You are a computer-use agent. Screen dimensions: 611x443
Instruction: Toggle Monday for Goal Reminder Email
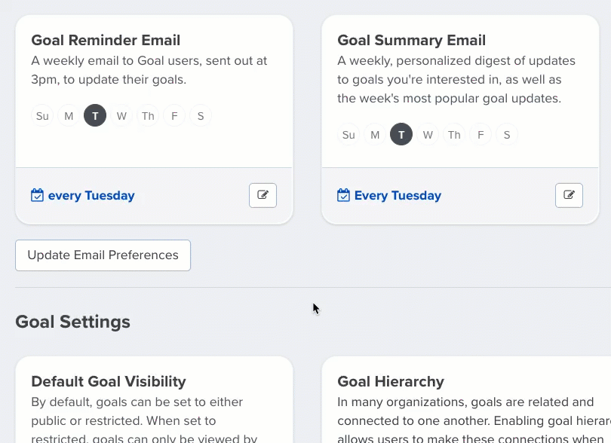pos(69,115)
